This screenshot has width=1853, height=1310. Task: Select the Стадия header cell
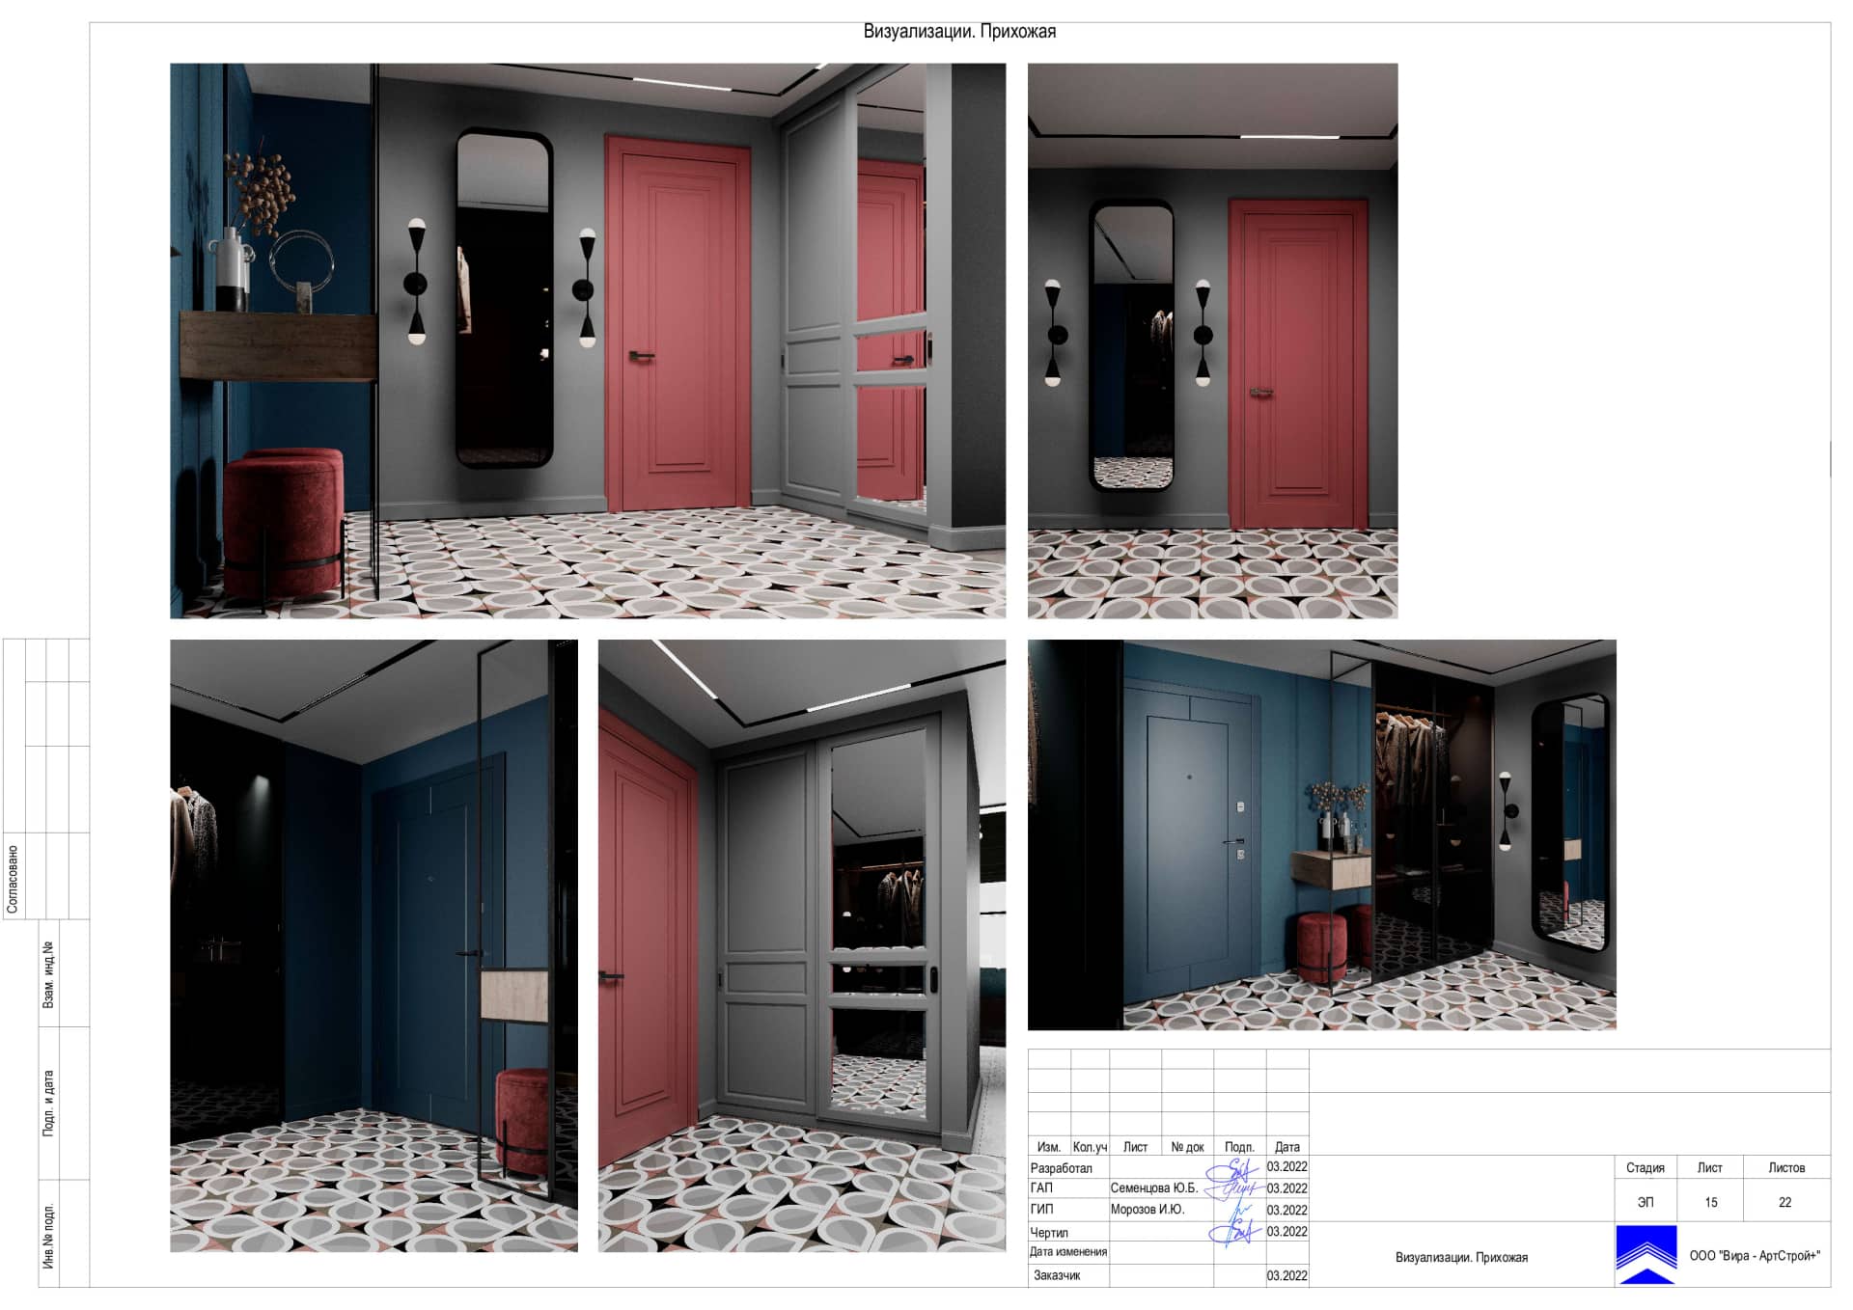(1646, 1168)
